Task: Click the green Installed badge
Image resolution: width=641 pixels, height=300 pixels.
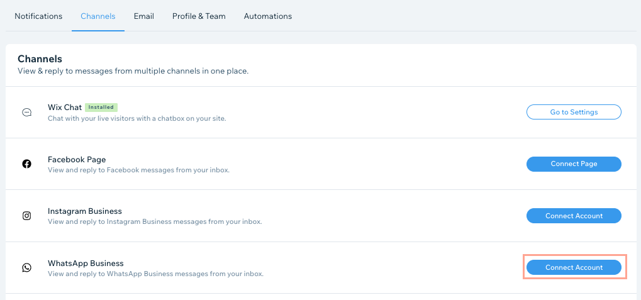Action: [x=101, y=108]
